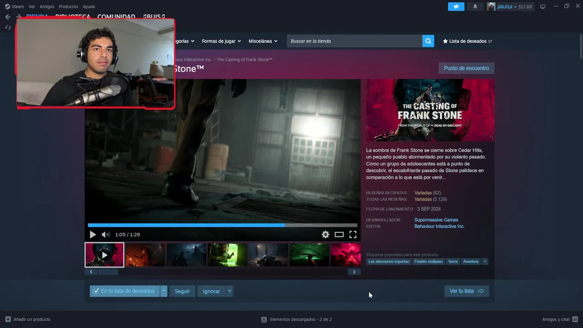583x328 pixels.
Task: Select the red-orange fire screenshot thumbnail
Action: pos(145,255)
